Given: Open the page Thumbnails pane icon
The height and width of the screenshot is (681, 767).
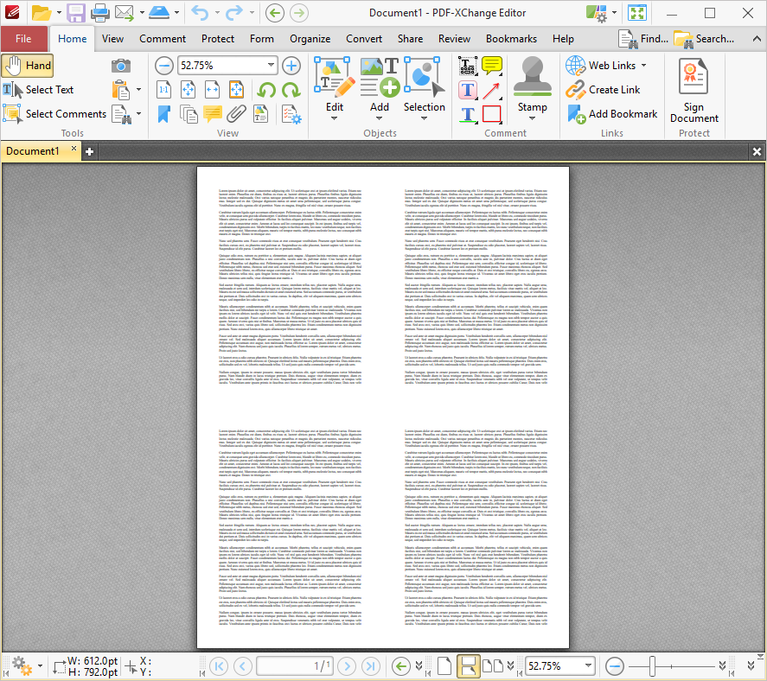Looking at the screenshot, I should point(189,114).
